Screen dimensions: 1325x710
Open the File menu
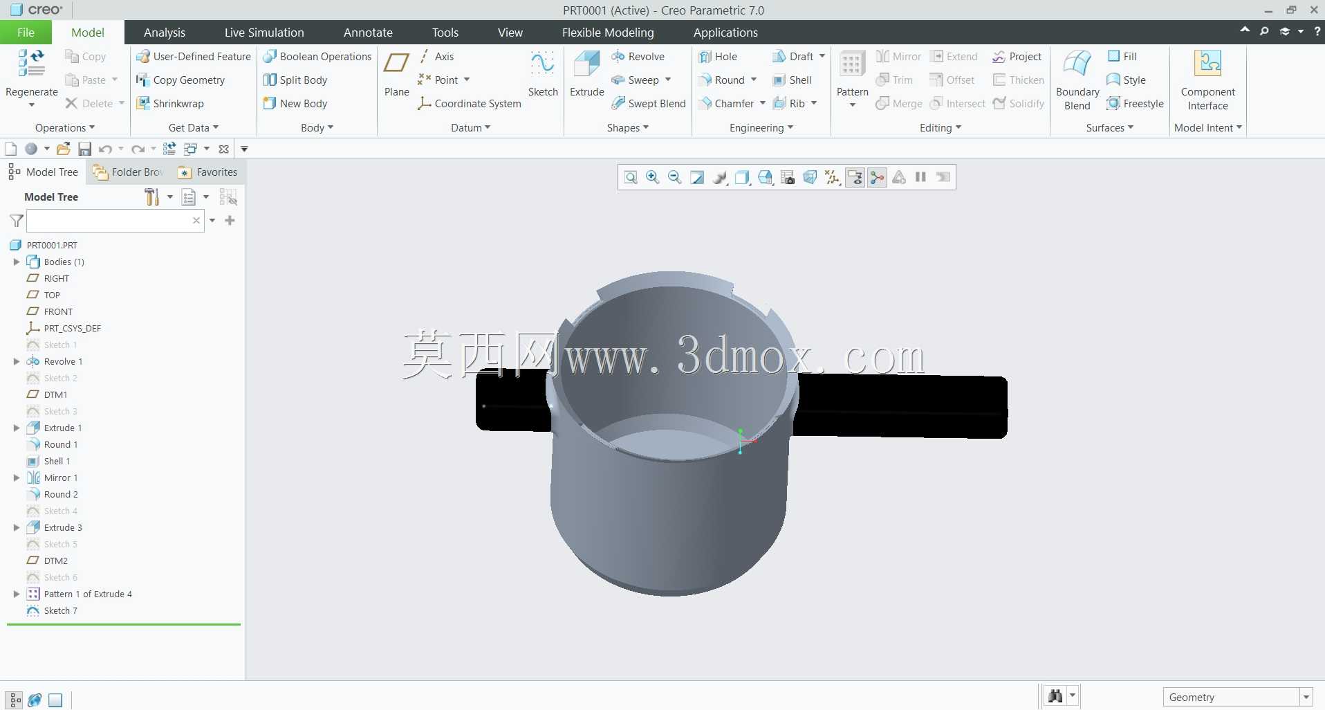pos(26,33)
